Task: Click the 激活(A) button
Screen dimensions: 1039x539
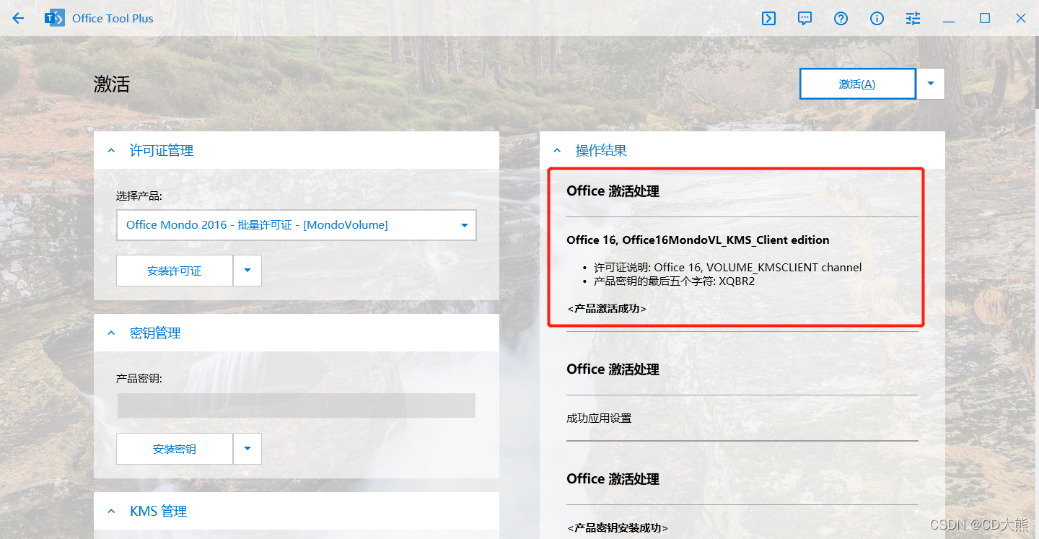Action: coord(857,84)
